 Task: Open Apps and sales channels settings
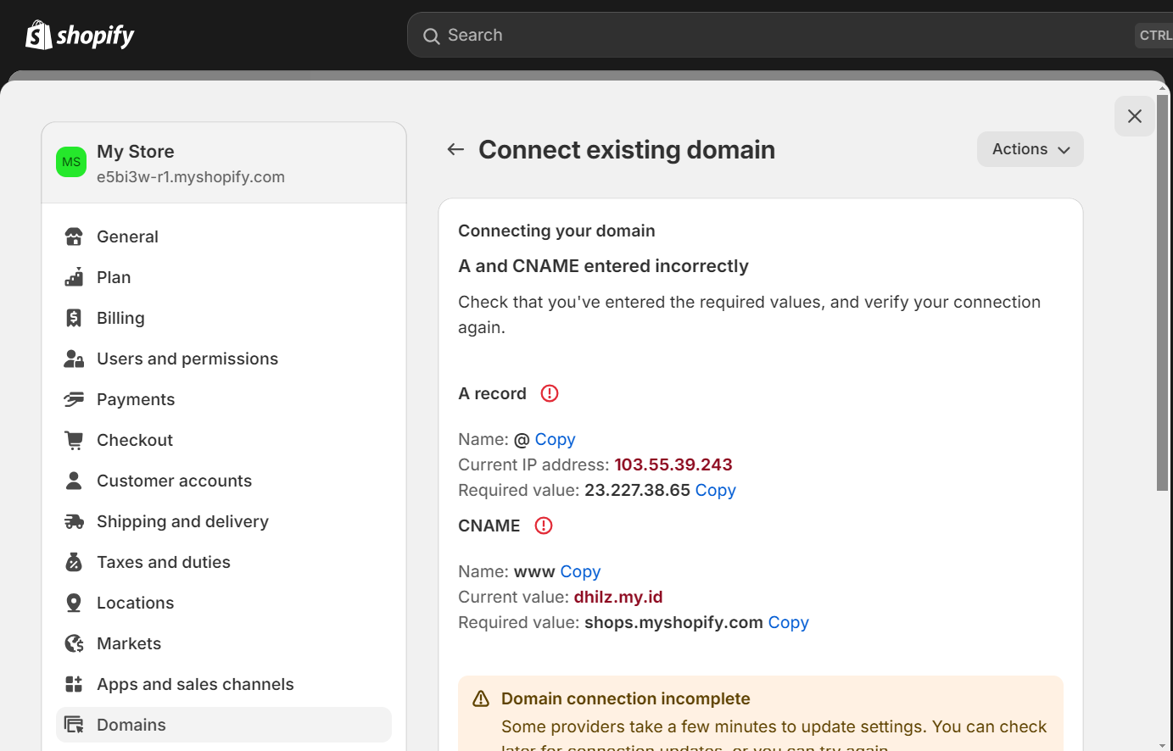[x=224, y=684]
